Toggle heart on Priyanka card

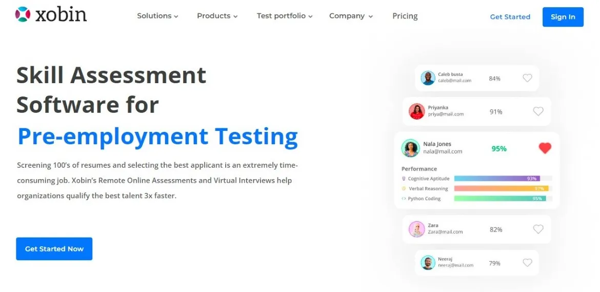(538, 111)
